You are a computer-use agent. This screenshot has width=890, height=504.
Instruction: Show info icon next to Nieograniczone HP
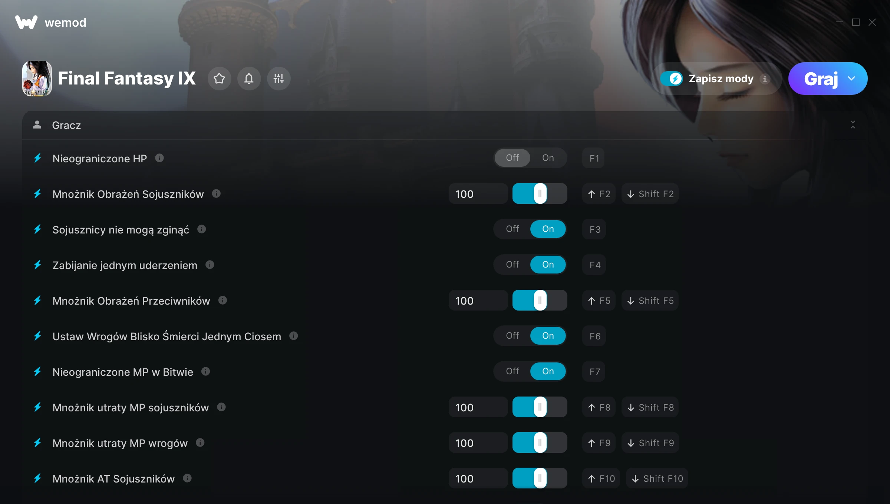pyautogui.click(x=159, y=158)
